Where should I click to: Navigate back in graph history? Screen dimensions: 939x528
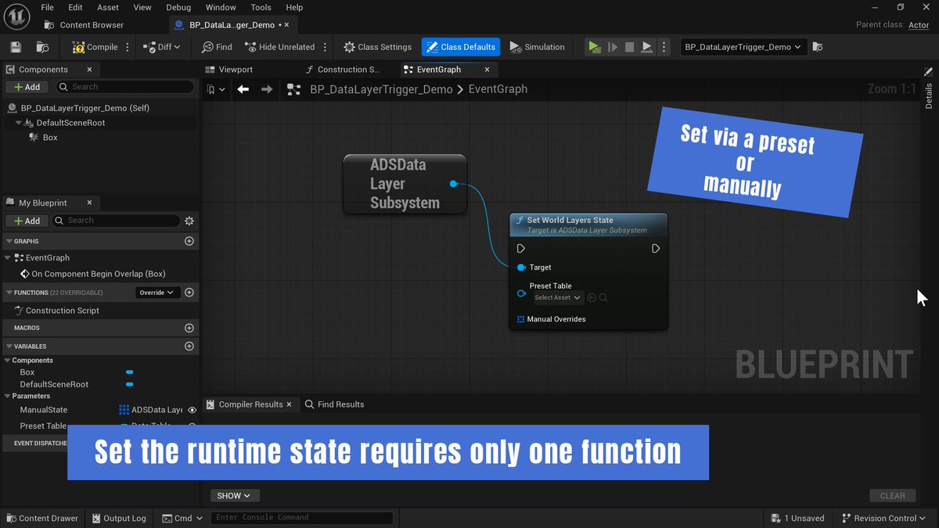[x=243, y=89]
